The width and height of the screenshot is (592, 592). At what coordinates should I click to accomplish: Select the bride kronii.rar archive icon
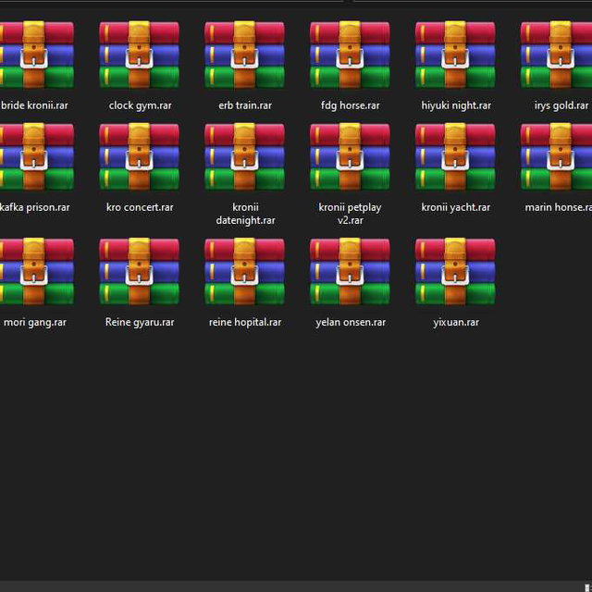pos(37,55)
